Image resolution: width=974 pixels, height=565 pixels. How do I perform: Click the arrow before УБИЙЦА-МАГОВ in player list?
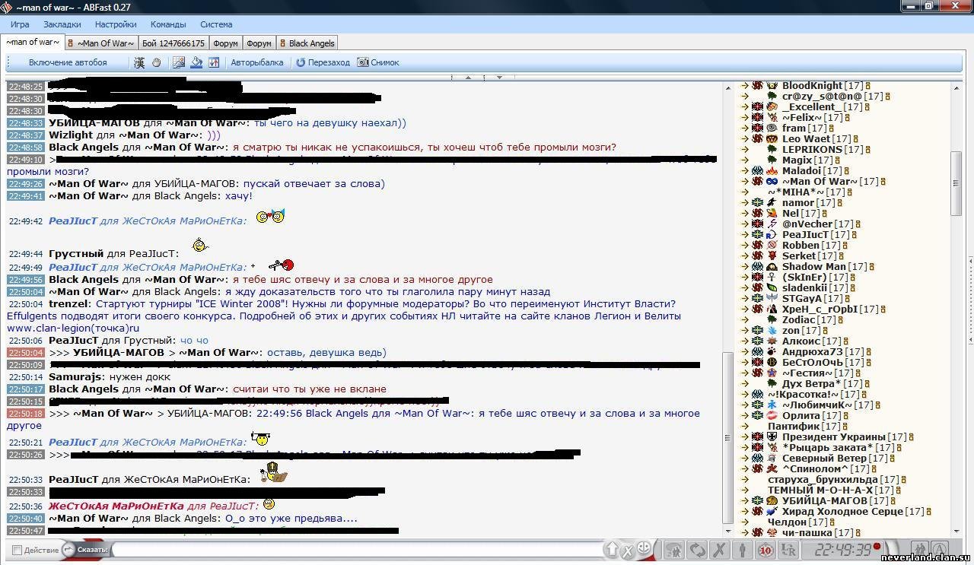coord(746,501)
